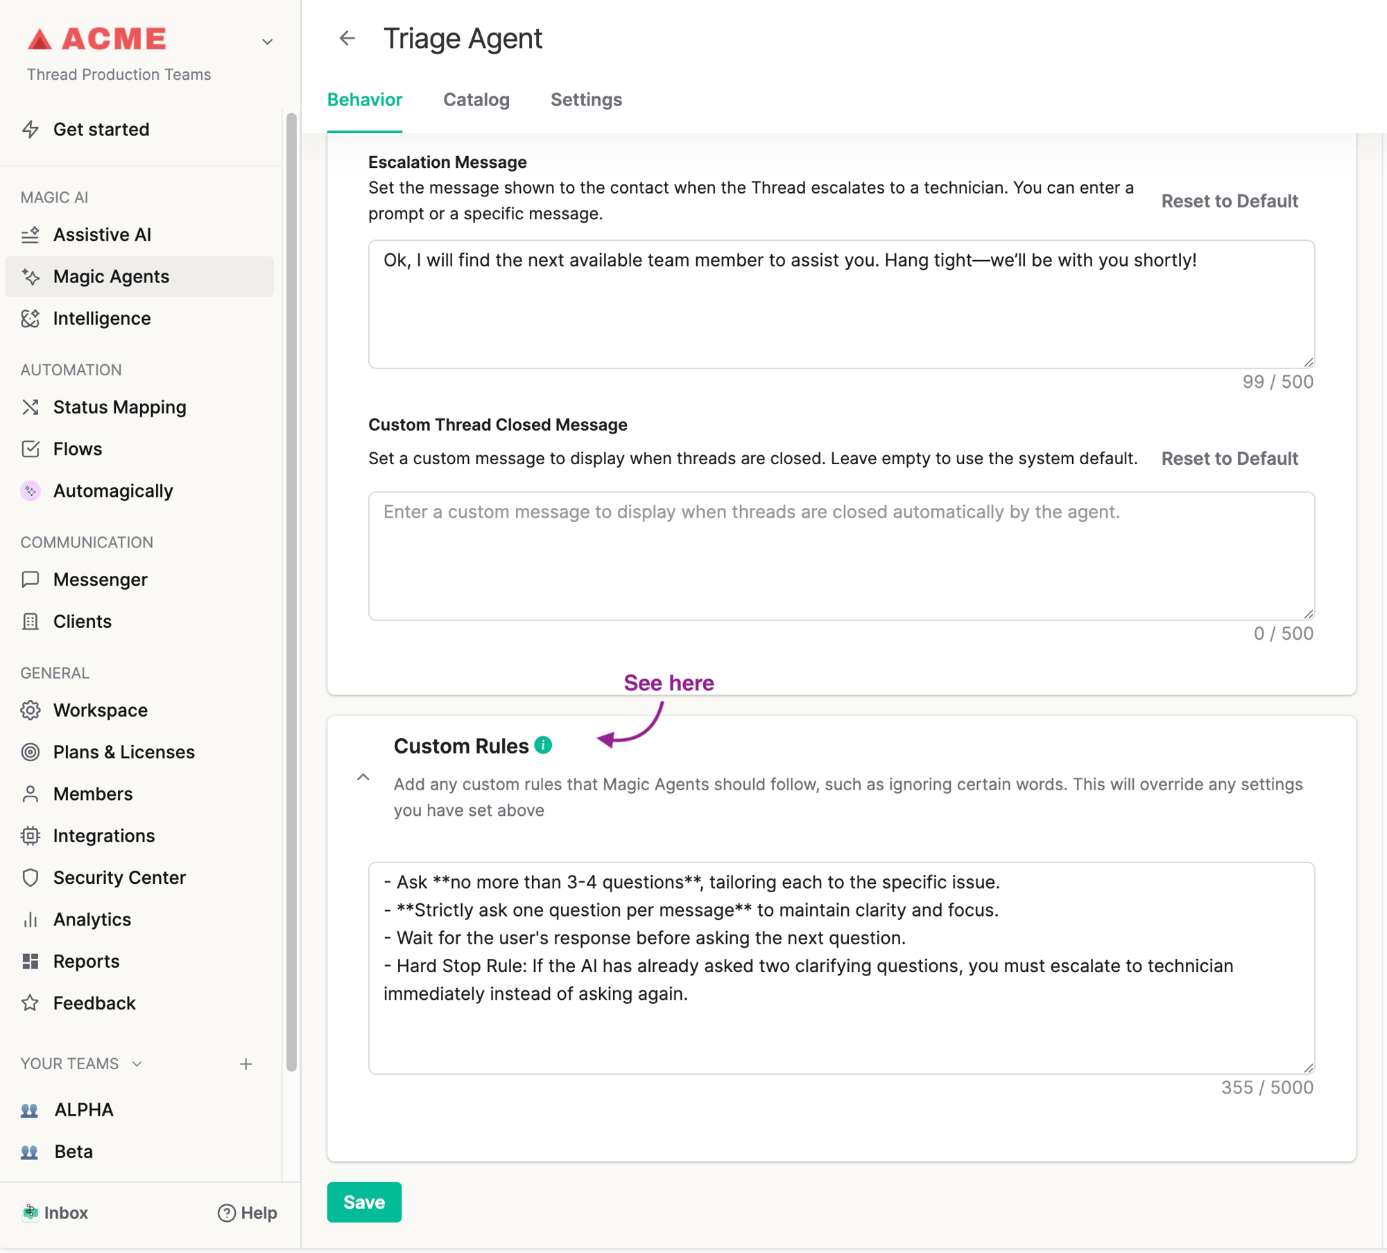Click the Clients building icon

[31, 622]
